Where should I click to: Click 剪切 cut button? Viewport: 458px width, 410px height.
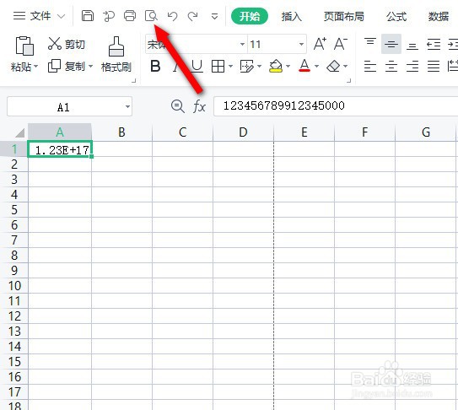pyautogui.click(x=67, y=44)
